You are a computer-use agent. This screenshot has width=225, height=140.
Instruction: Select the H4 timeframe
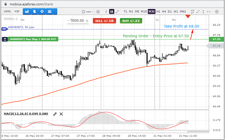(x=164, y=11)
